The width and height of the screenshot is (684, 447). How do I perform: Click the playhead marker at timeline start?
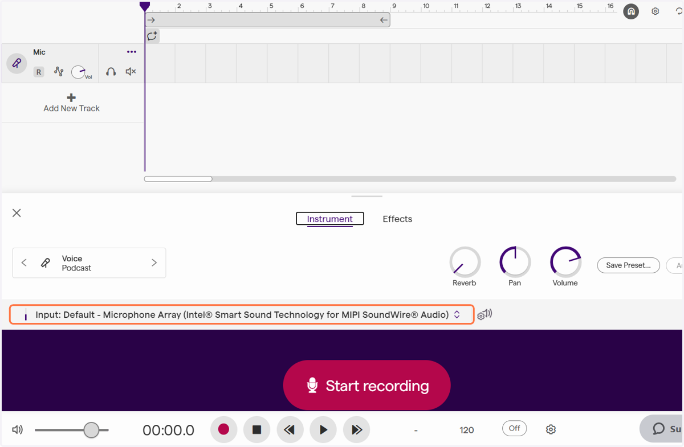[145, 6]
